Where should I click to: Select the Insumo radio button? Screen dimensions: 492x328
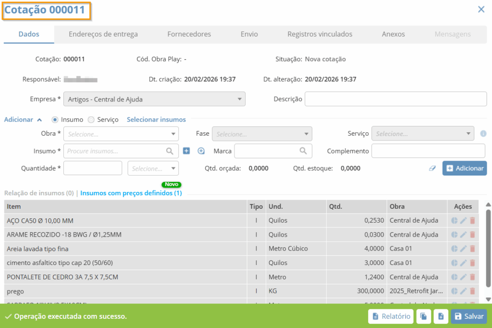tap(55, 120)
